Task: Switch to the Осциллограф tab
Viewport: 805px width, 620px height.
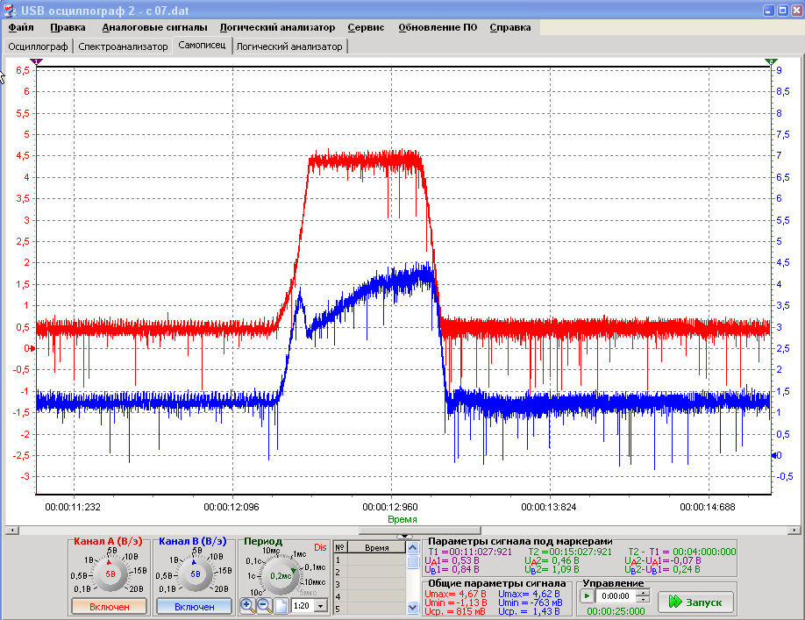Action: coord(38,46)
